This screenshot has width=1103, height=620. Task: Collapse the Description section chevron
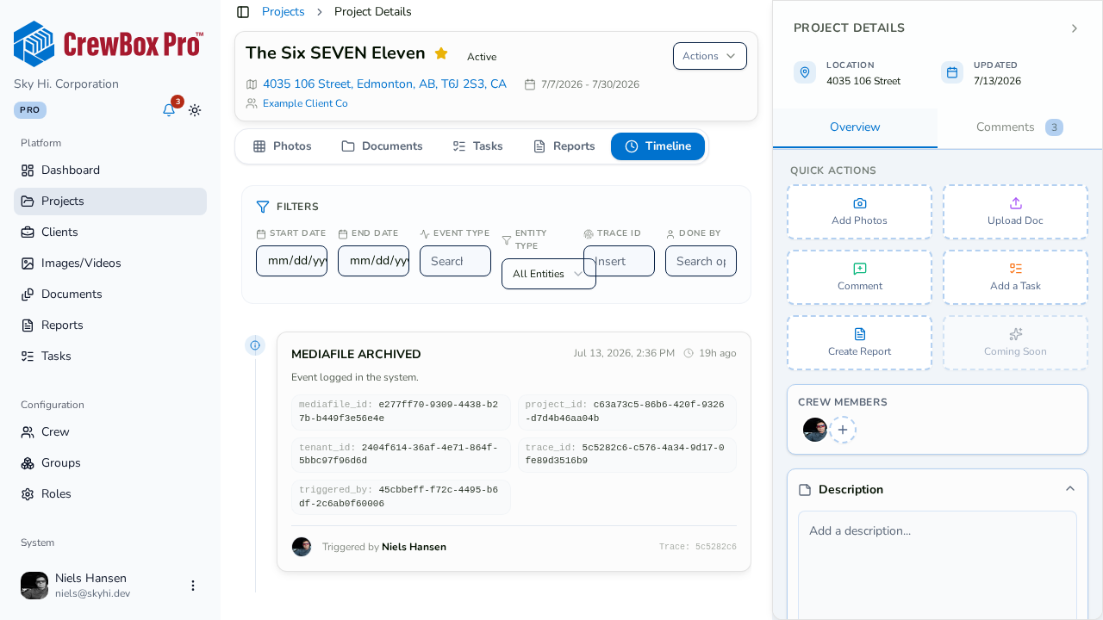(x=1070, y=489)
